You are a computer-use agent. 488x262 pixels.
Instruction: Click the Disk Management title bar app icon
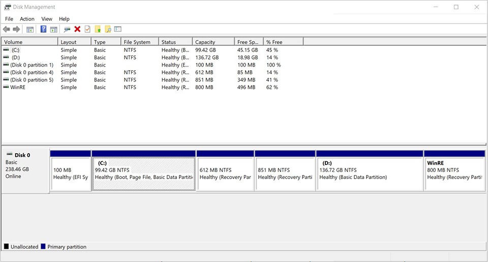click(x=8, y=7)
